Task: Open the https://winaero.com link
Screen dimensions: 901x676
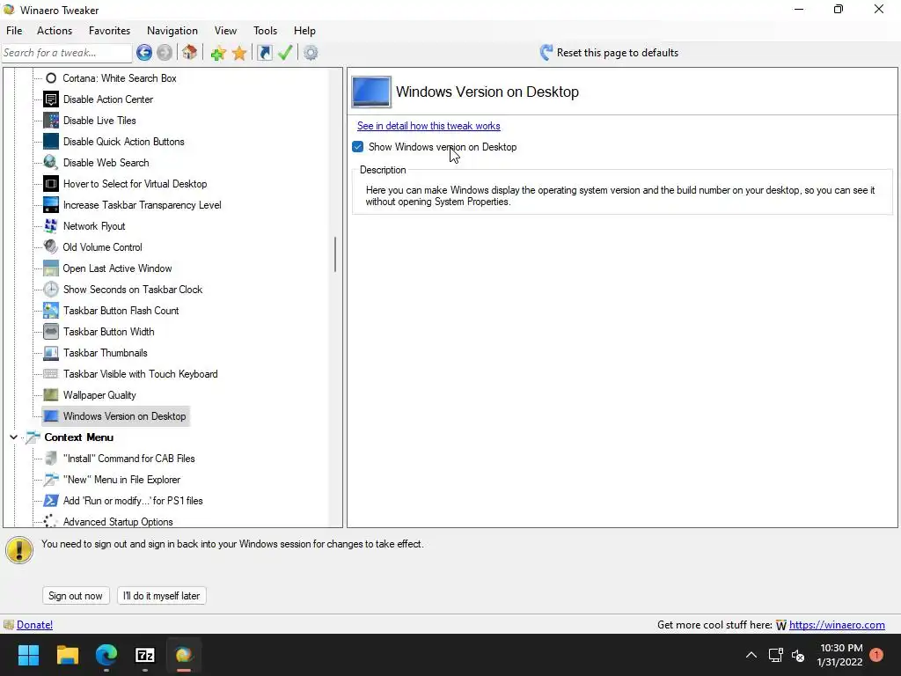Action: (838, 625)
